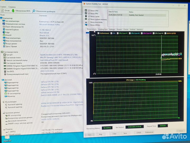The height and width of the screenshot is (143, 190).
Task: Click the Имя пользователя icon
Action: (4, 41)
